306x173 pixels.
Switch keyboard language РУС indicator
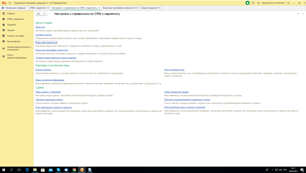tap(285, 170)
